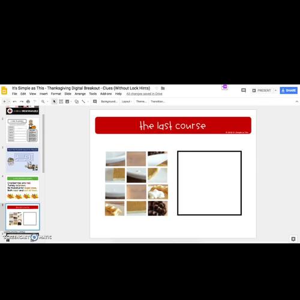Click the add comment toolbar icon
Image resolution: width=300 pixels, height=300 pixels.
[x=95, y=101]
